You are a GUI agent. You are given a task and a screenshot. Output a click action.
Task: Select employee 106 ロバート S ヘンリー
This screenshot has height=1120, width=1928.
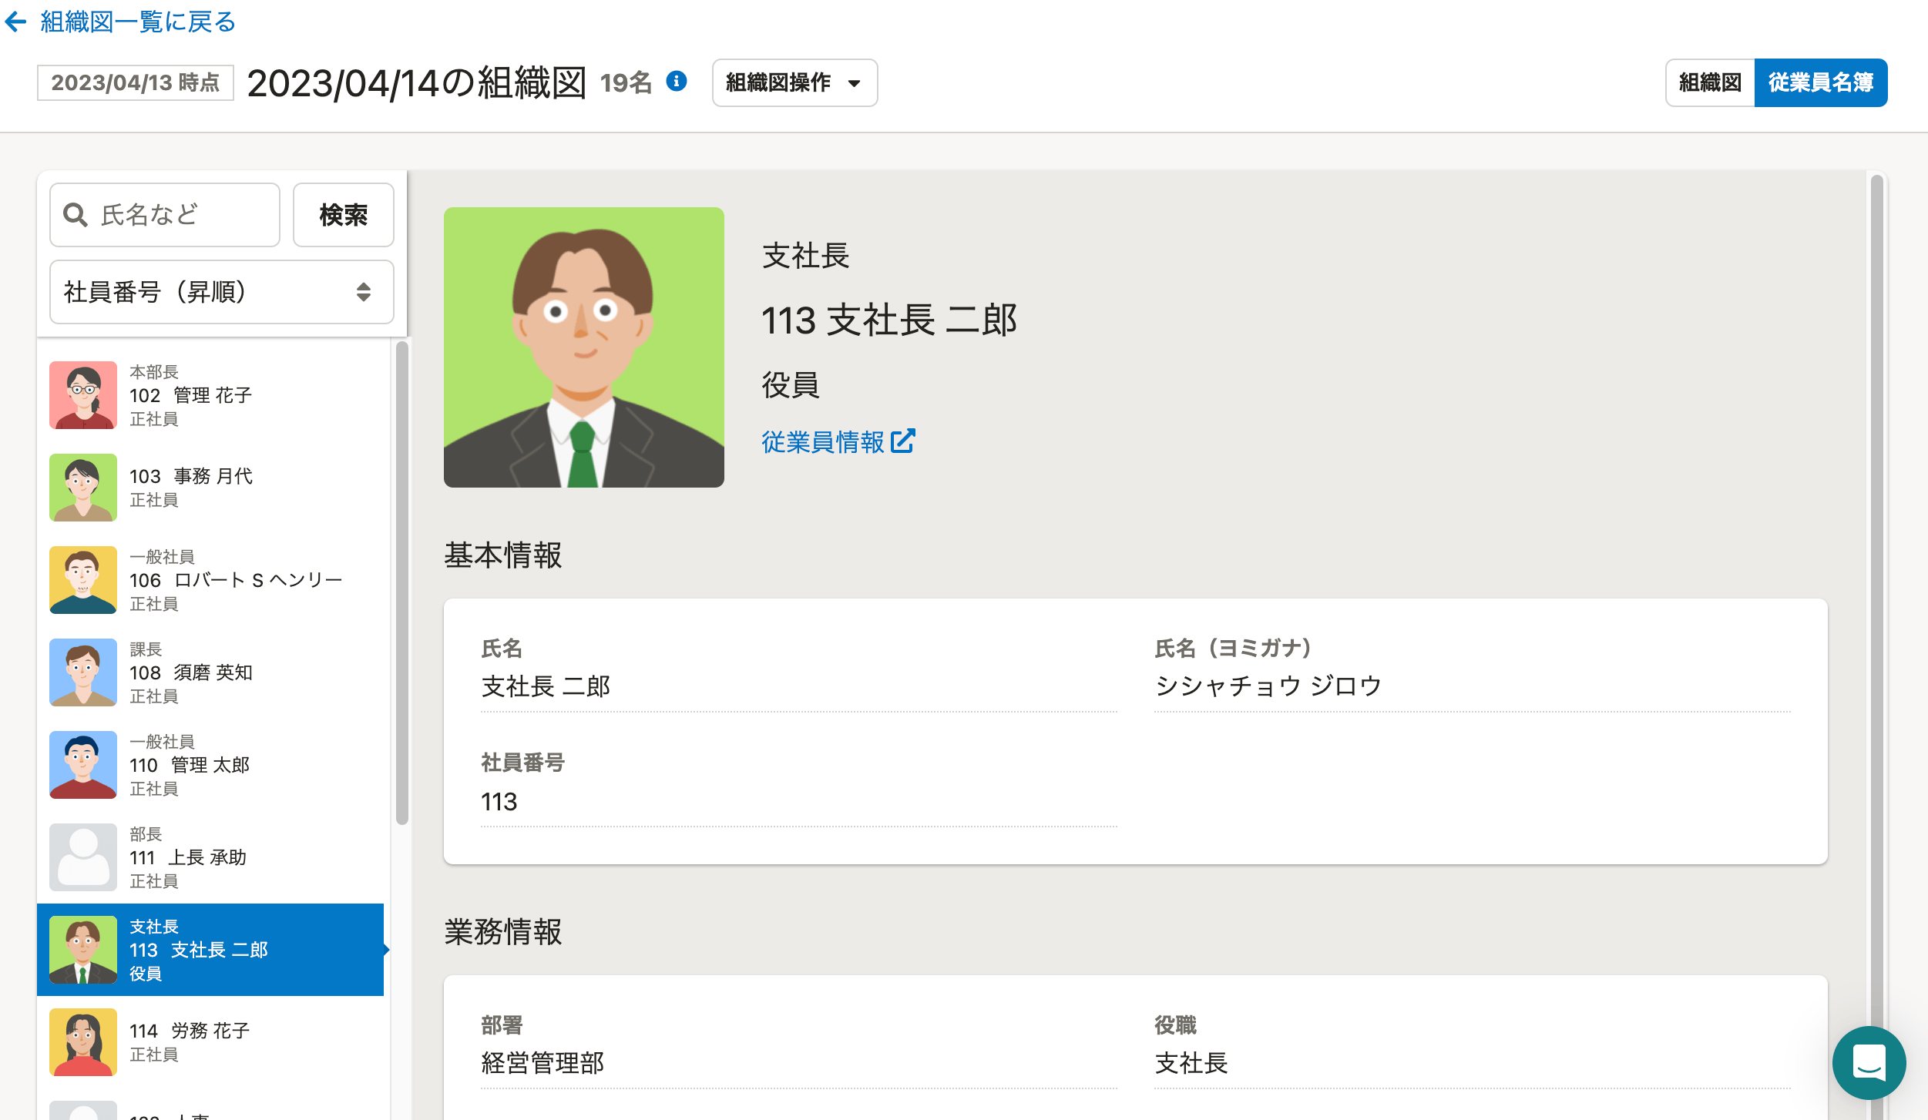point(210,580)
